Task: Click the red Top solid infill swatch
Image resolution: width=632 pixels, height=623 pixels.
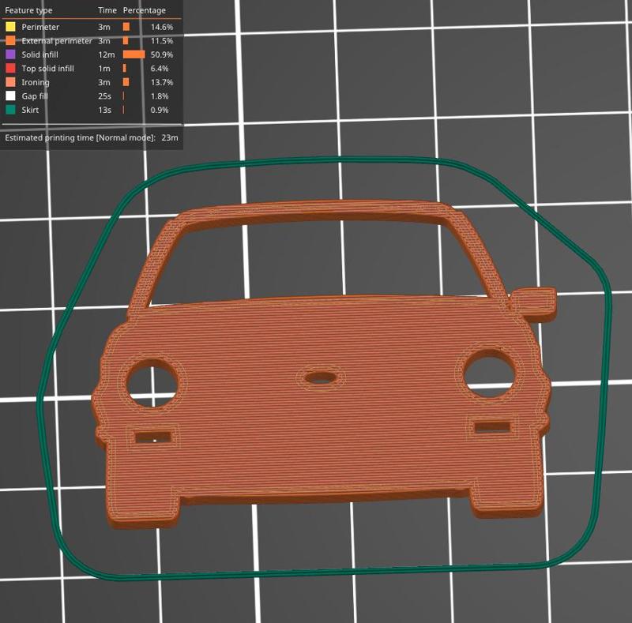Action: [x=9, y=68]
